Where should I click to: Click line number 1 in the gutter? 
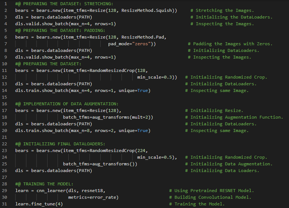[6, 4]
